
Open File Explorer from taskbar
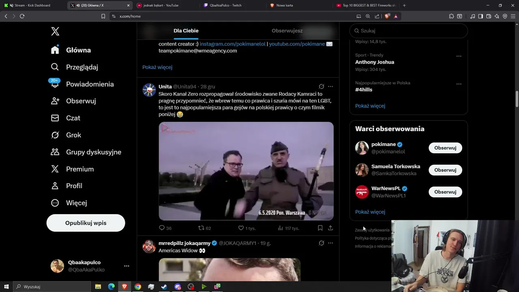pyautogui.click(x=98, y=287)
